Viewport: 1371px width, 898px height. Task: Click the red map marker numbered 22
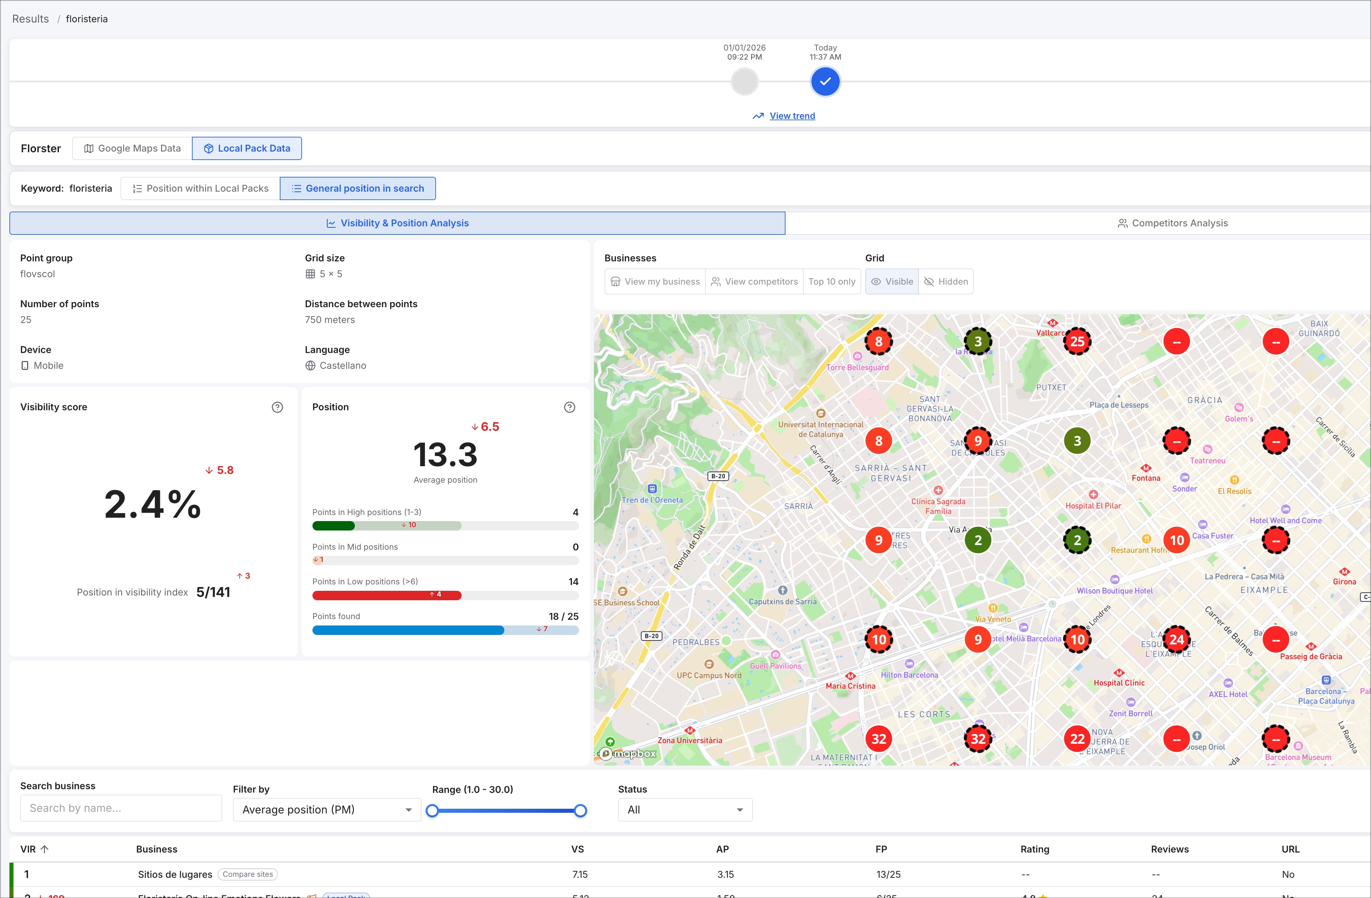coord(1077,738)
